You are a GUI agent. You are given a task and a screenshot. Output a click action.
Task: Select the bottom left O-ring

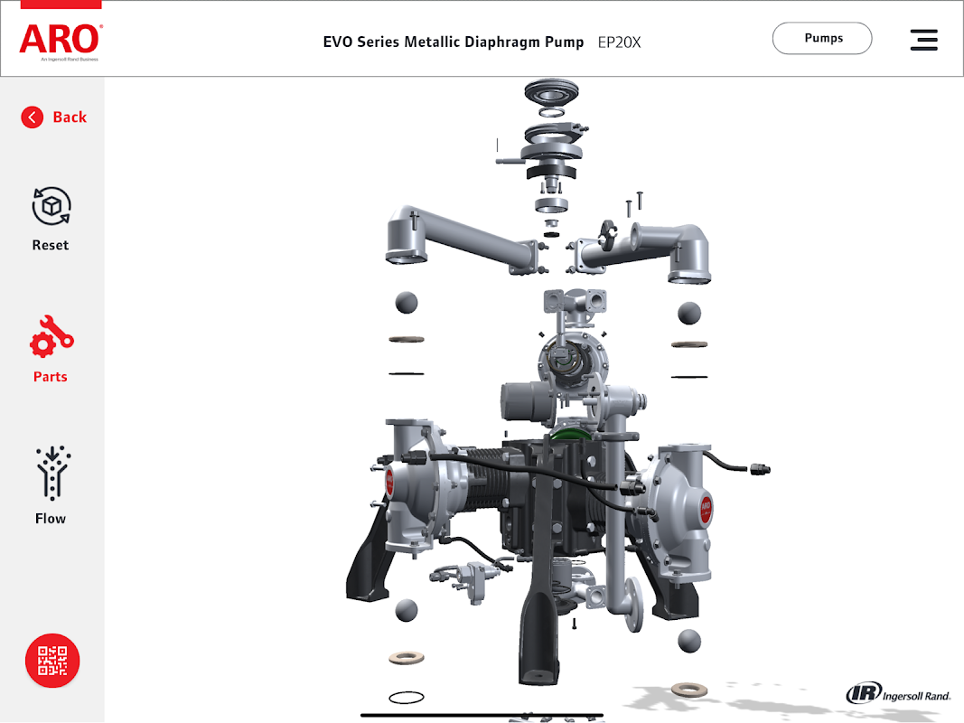click(x=407, y=697)
